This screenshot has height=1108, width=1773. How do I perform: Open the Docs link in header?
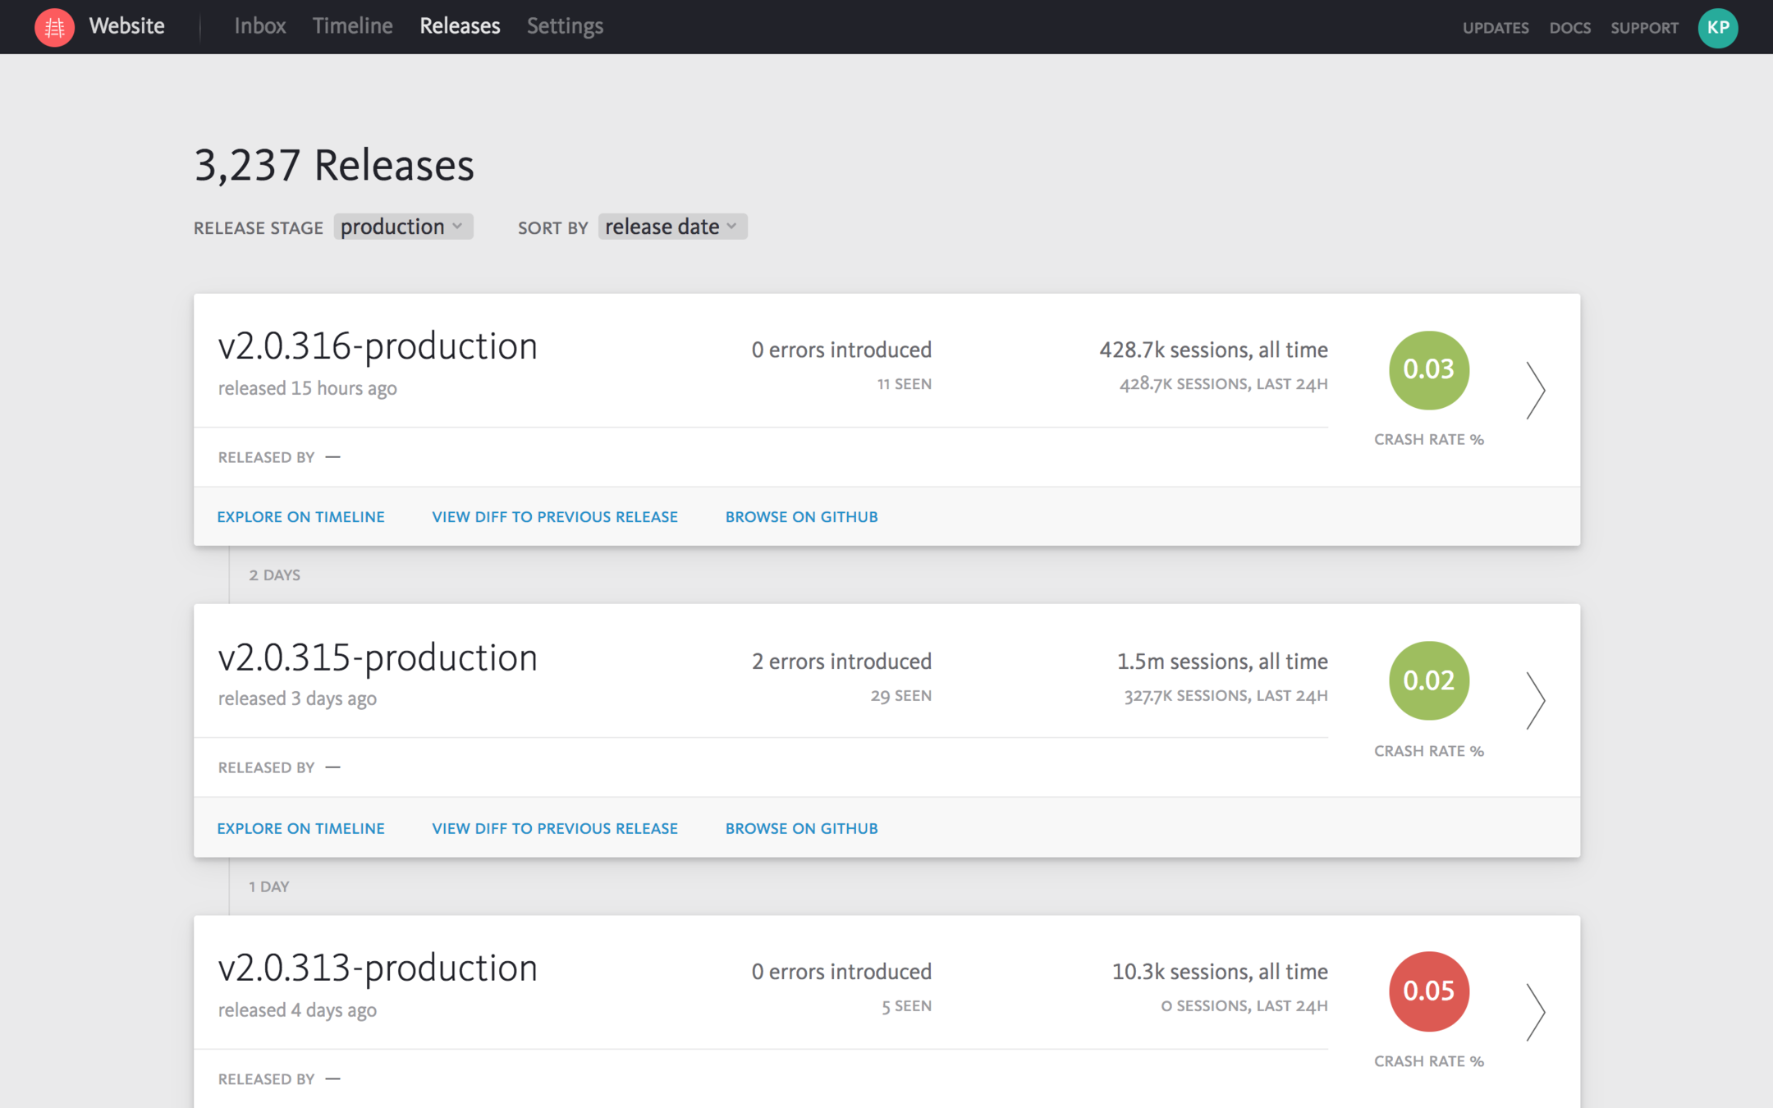(x=1569, y=28)
